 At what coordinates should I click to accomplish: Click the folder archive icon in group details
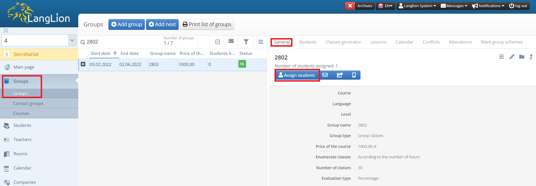[521, 57]
